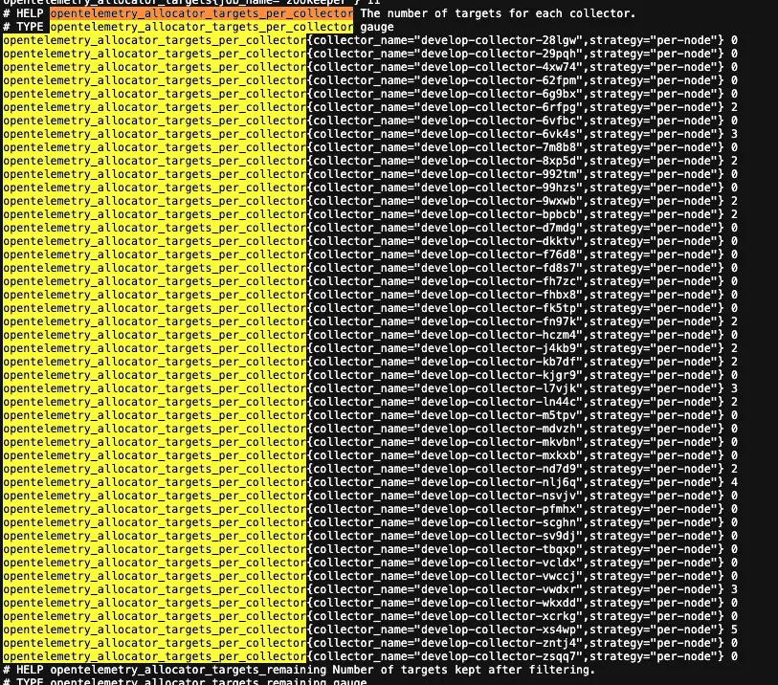Click the metric row for develop-collector-8xp5d
The image size is (778, 685).
coord(370,161)
